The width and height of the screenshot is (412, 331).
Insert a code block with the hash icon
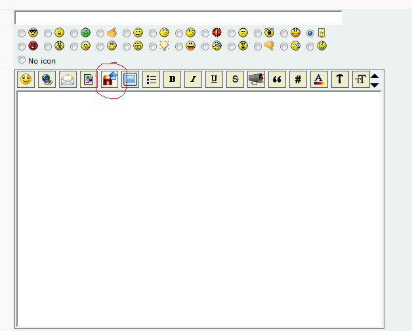tap(298, 79)
